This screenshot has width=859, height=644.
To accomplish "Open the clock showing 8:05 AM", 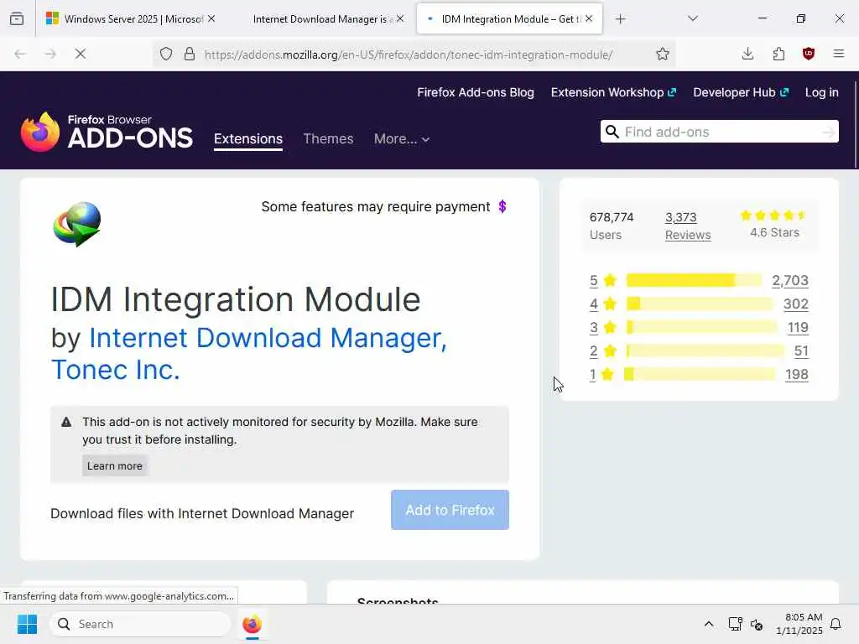I will (x=799, y=624).
